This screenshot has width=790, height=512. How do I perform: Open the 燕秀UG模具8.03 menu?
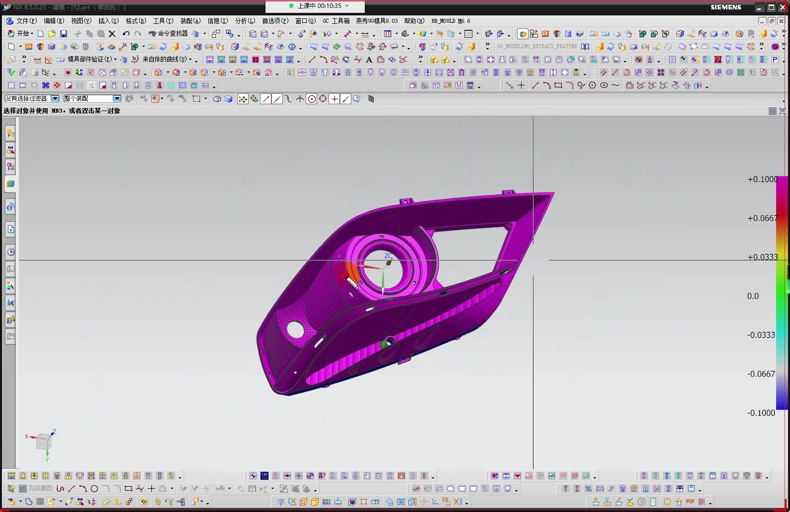377,21
